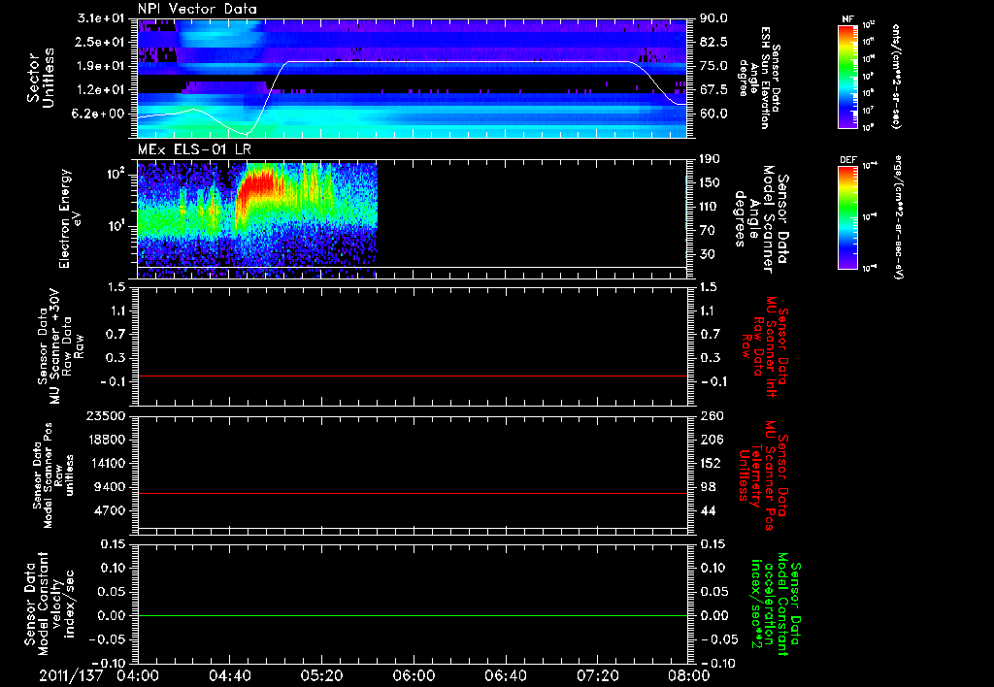Click the NF label above the color bar
Screen dimensions: 994x687
tap(847, 19)
